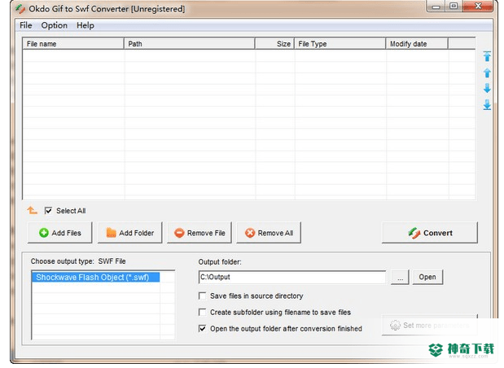This screenshot has height=368, width=504.
Task: Open the File menu
Action: click(26, 25)
